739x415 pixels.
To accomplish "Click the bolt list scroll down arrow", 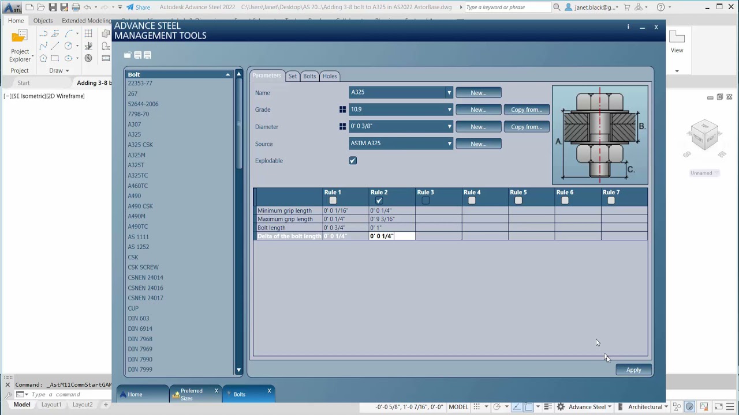I will point(239,370).
